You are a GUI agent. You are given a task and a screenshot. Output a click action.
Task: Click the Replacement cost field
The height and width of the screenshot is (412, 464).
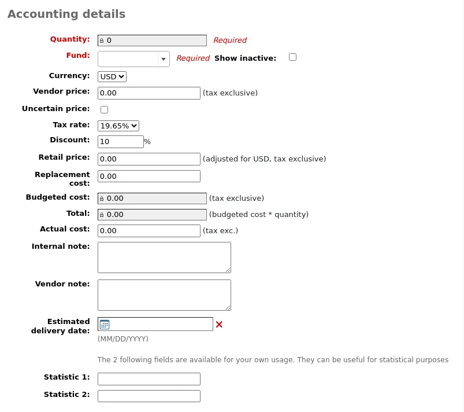coord(149,176)
